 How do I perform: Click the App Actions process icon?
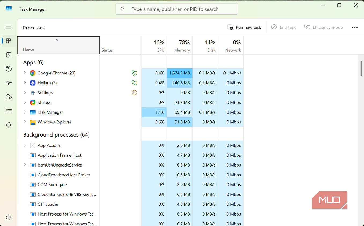pyautogui.click(x=33, y=145)
